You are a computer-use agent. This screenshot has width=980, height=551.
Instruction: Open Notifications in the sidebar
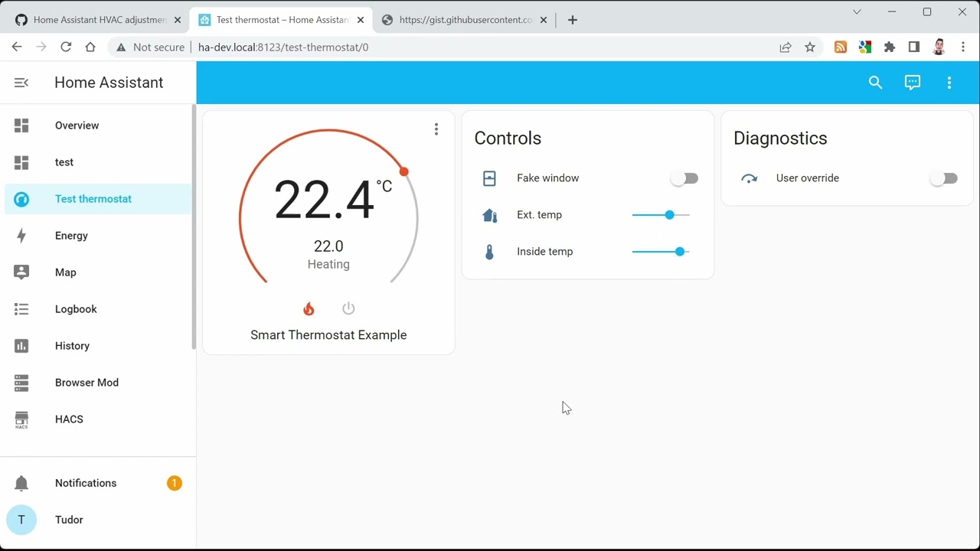click(x=98, y=483)
